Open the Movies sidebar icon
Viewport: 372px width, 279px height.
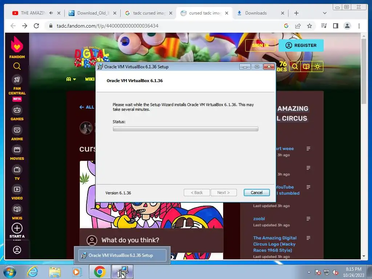click(x=17, y=150)
